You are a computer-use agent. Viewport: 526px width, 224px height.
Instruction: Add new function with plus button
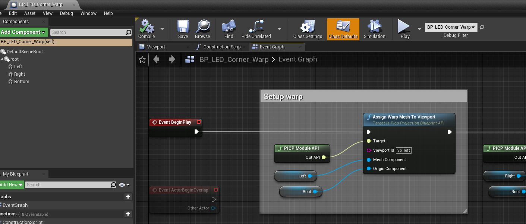[x=128, y=214]
